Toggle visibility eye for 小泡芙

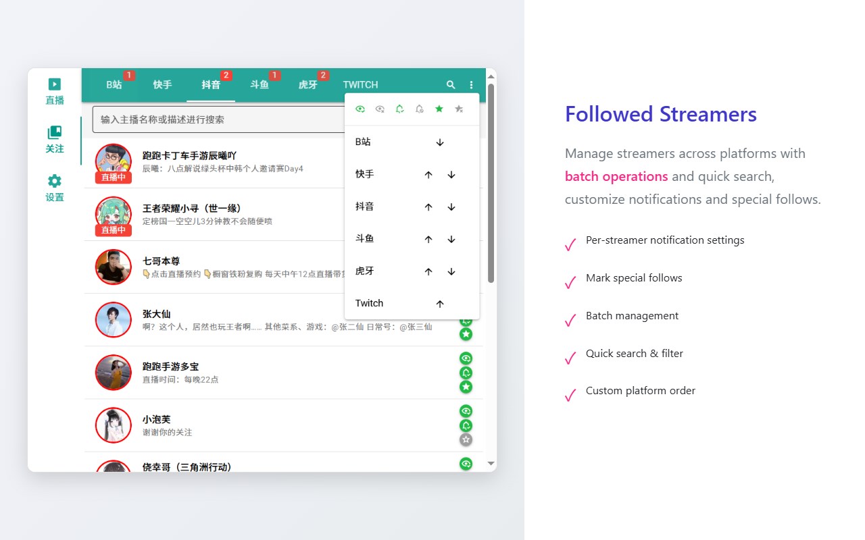click(466, 411)
